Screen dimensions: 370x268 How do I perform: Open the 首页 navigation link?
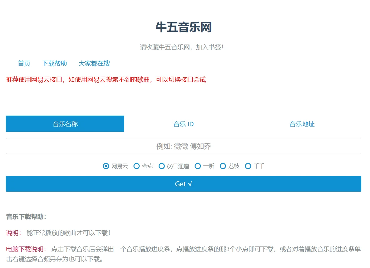click(x=24, y=64)
